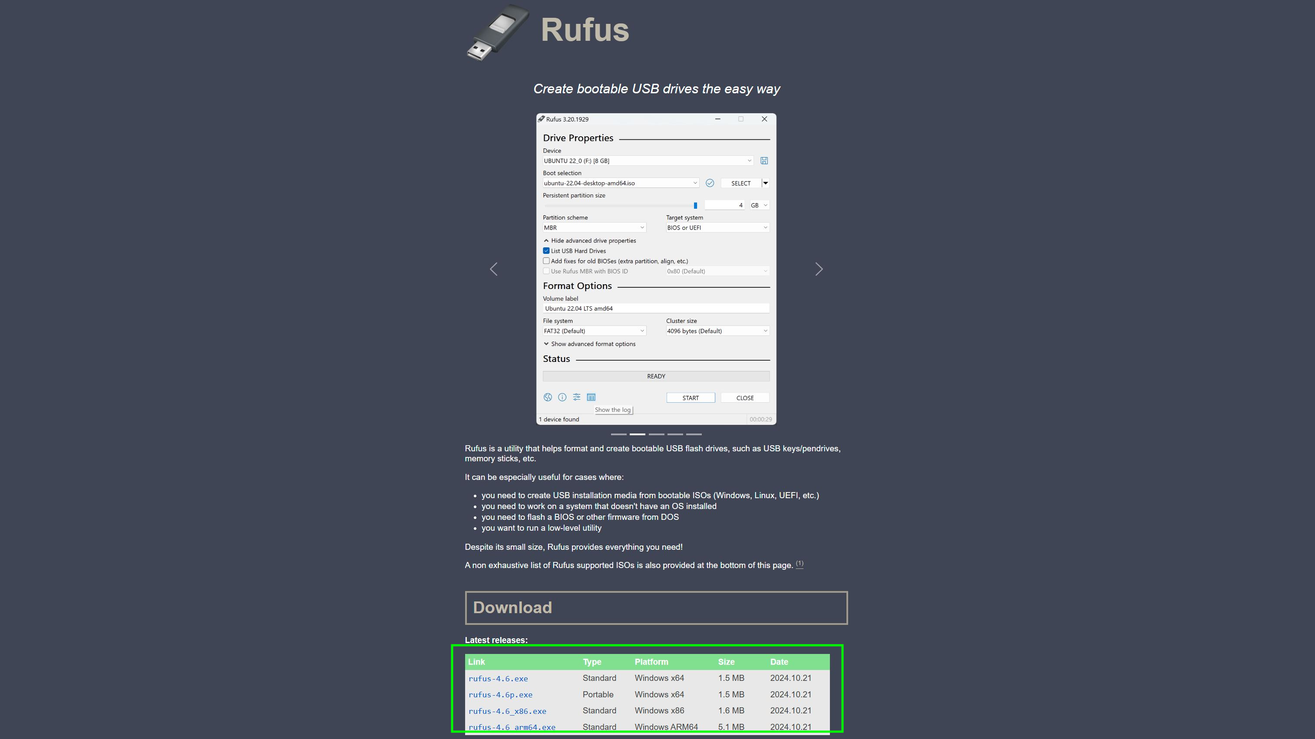Check Use Rufus MBR with BIOS ID
This screenshot has height=739, width=1315.
pos(546,271)
